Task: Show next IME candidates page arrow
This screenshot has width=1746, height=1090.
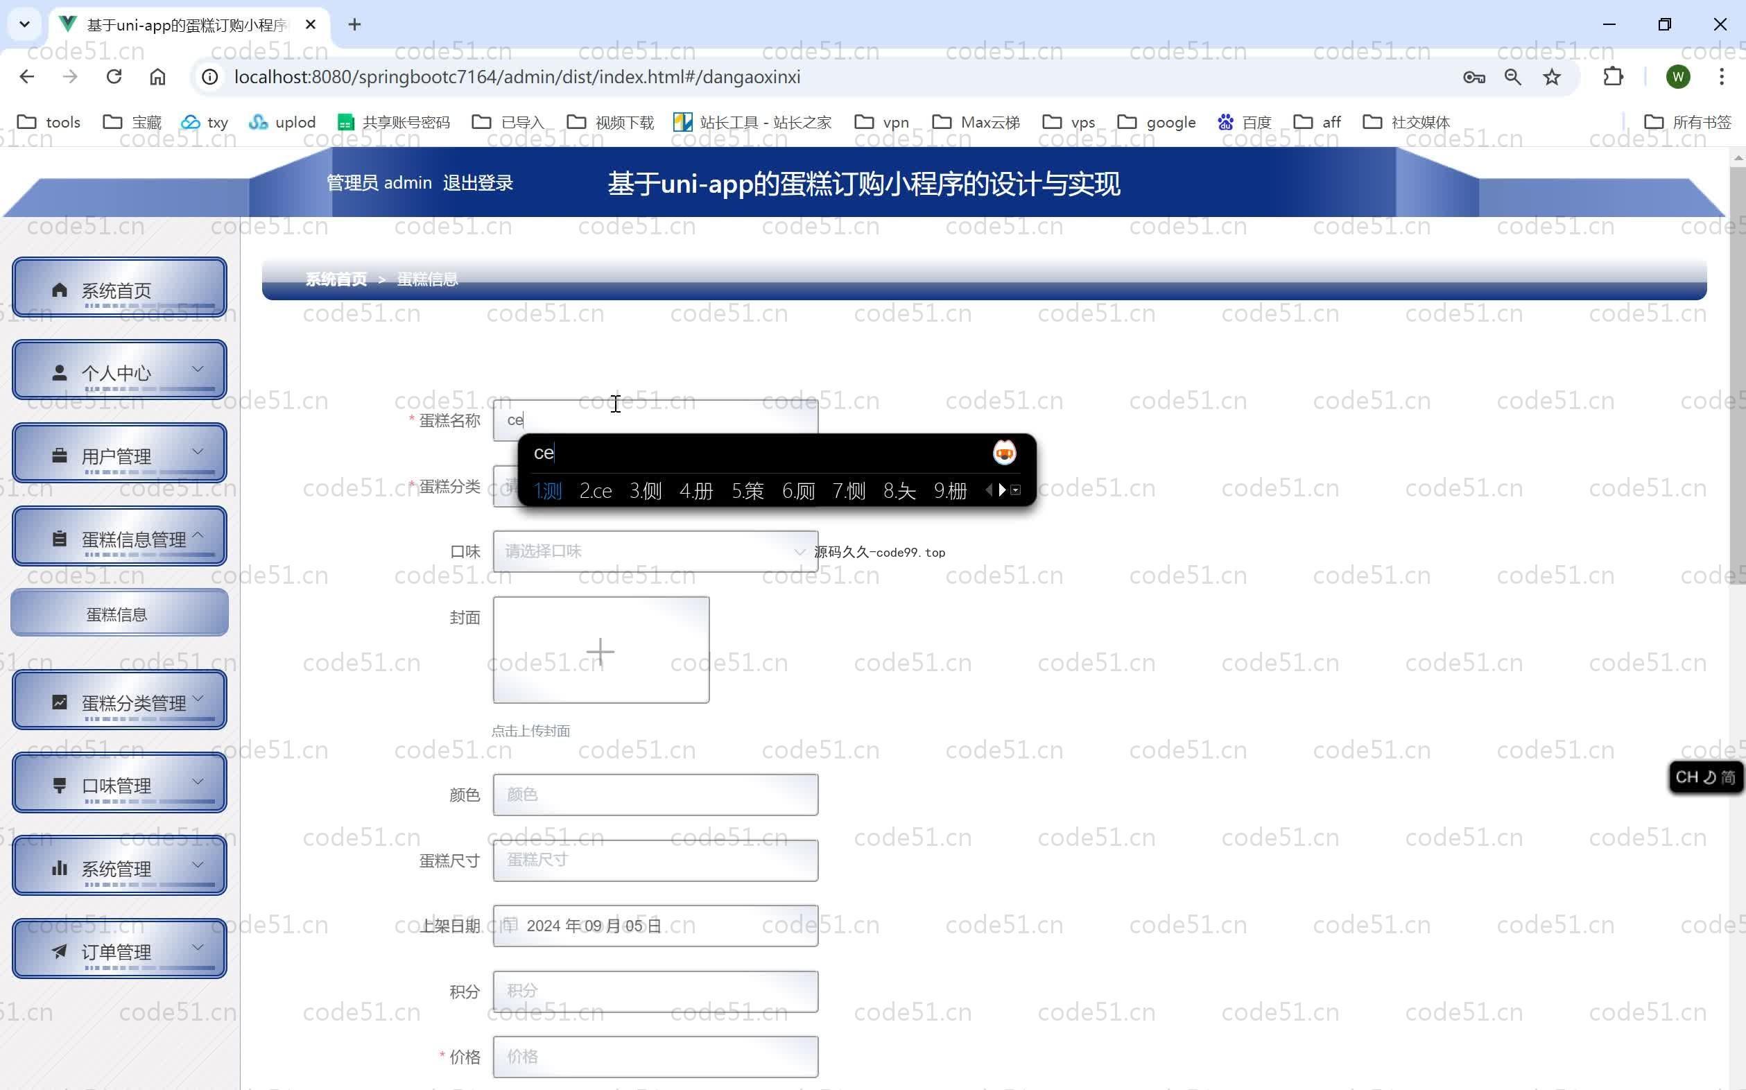Action: point(1002,490)
